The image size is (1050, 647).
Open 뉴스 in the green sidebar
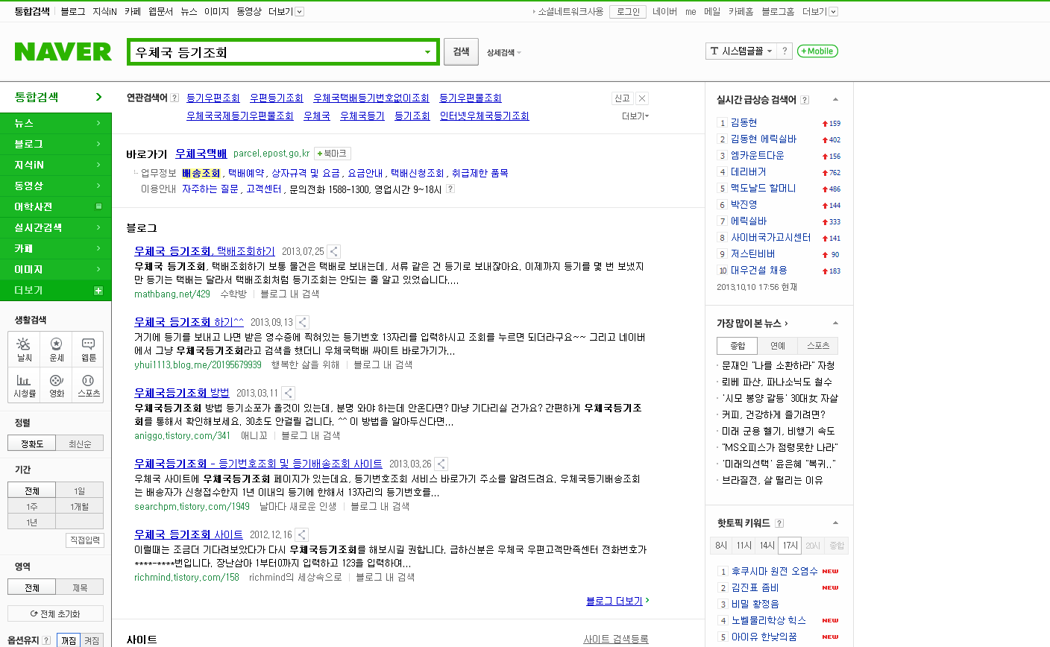point(55,123)
